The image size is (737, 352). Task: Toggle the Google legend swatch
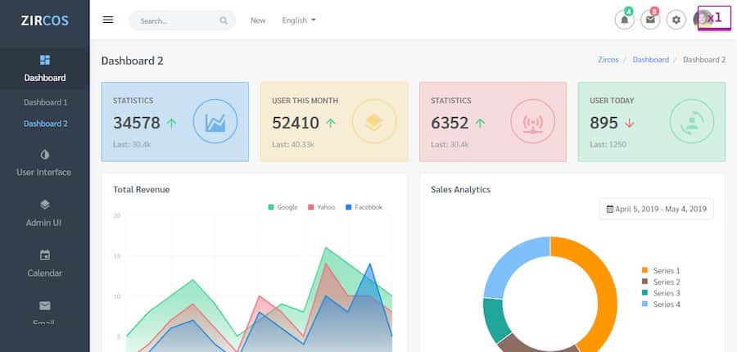271,207
